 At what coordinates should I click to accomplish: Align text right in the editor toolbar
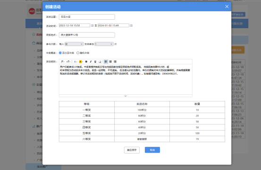click(115, 62)
